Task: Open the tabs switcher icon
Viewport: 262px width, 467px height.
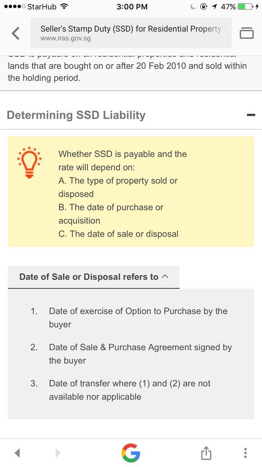Action: [246, 33]
